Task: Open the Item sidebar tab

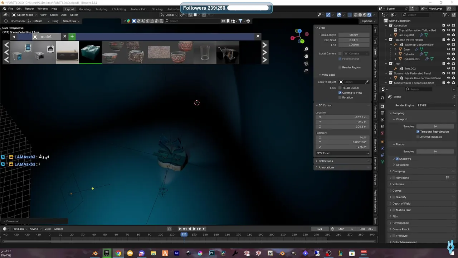Action: [375, 31]
